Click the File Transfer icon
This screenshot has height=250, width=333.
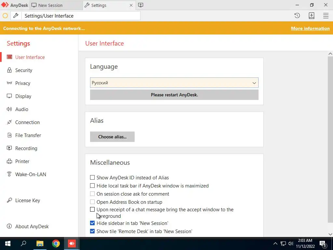[9, 135]
